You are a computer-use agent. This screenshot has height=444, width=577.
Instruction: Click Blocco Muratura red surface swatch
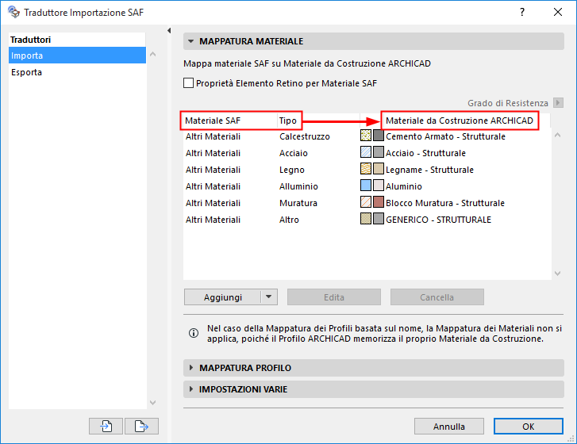[379, 202]
